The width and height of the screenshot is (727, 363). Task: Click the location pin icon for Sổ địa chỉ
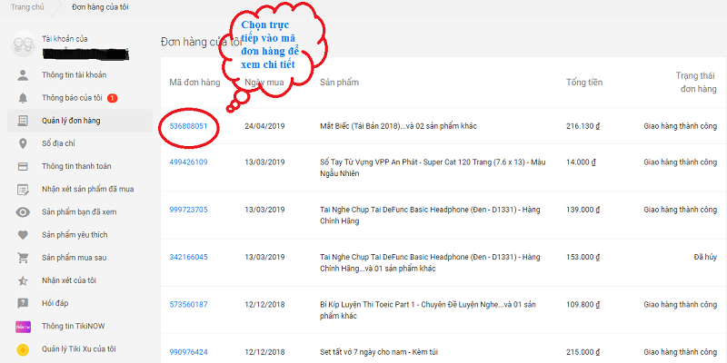tap(23, 143)
